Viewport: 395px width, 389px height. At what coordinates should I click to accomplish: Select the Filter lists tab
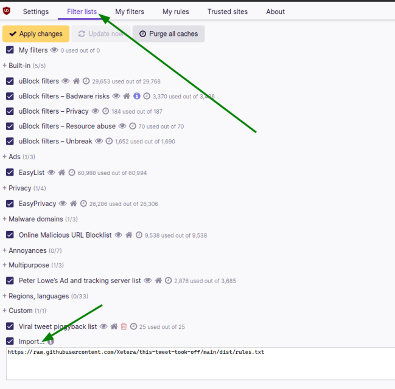coord(82,12)
